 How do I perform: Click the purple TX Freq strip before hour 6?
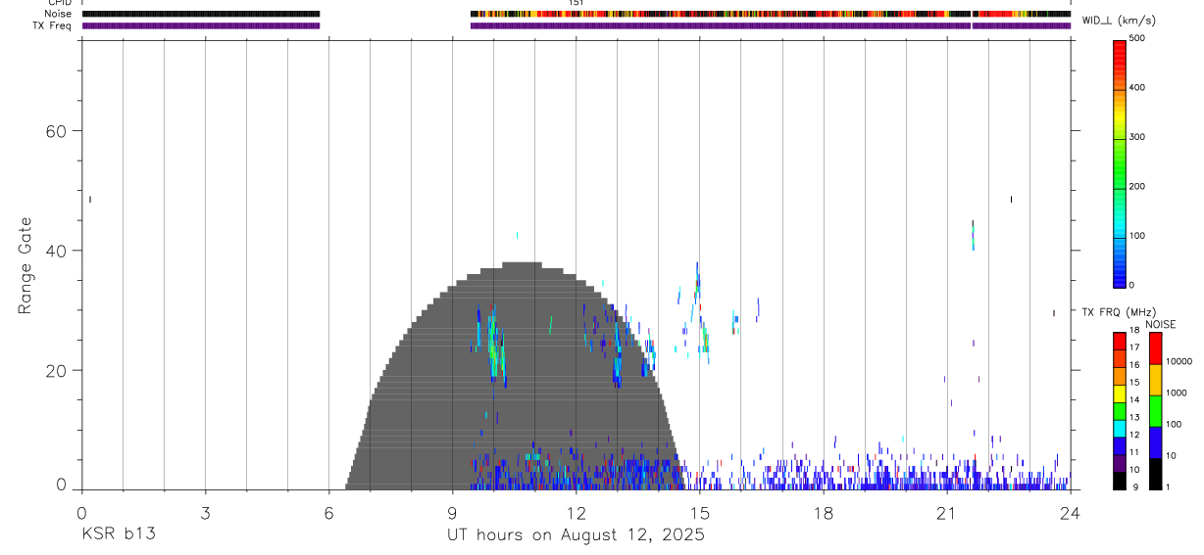(201, 25)
